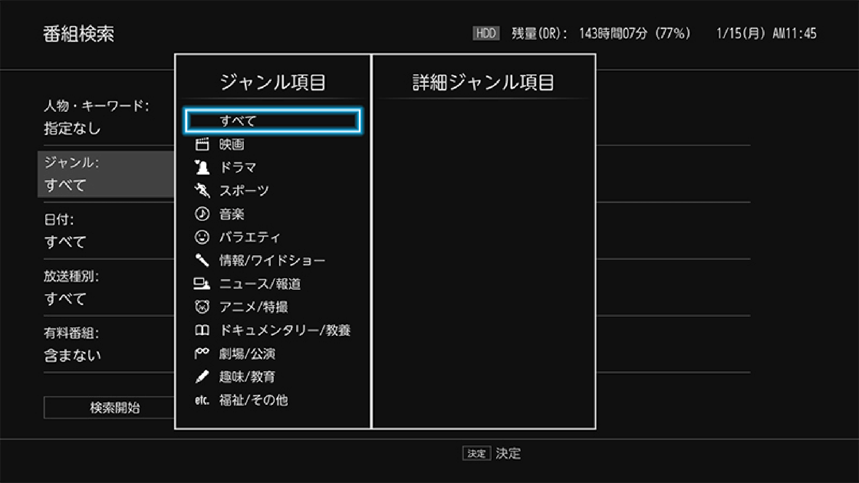859x483 pixels.
Task: Choose 趣味/教育 from genre list
Action: pos(247,377)
